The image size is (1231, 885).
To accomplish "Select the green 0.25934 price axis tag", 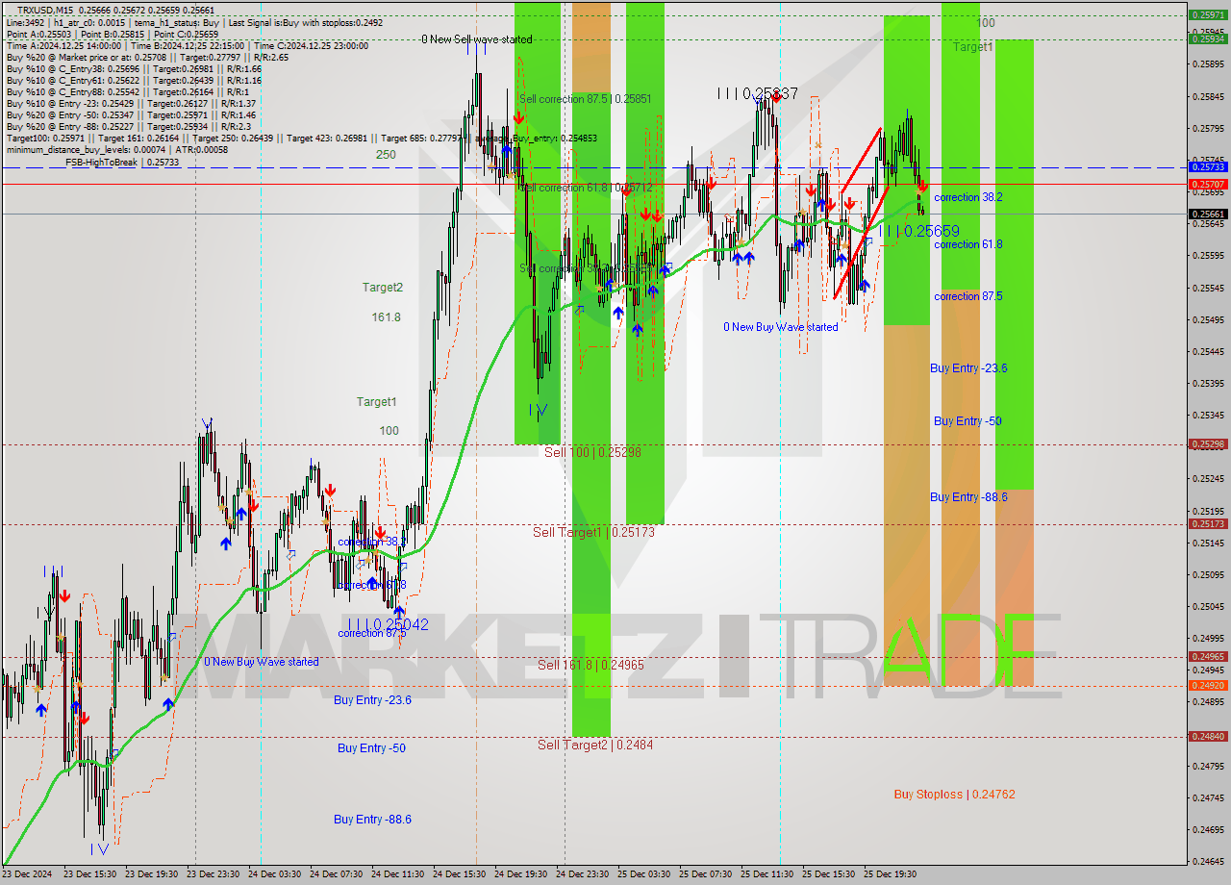I will [x=1208, y=39].
